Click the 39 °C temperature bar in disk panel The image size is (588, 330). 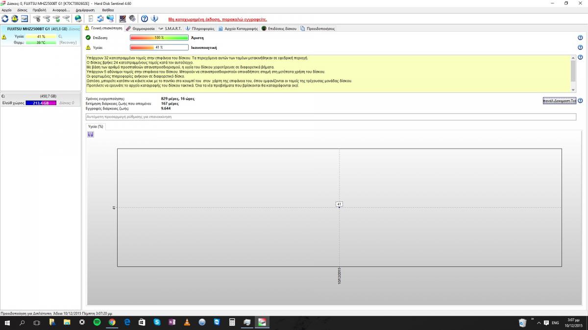41,43
